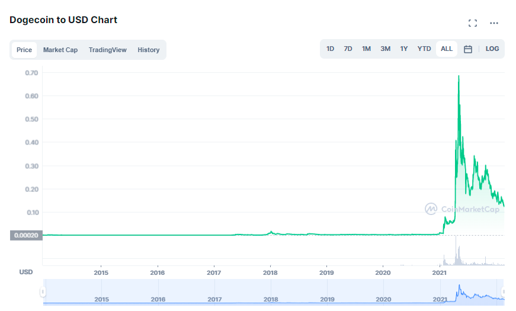
Task: Open the fullscreen chart view icon
Action: [473, 23]
